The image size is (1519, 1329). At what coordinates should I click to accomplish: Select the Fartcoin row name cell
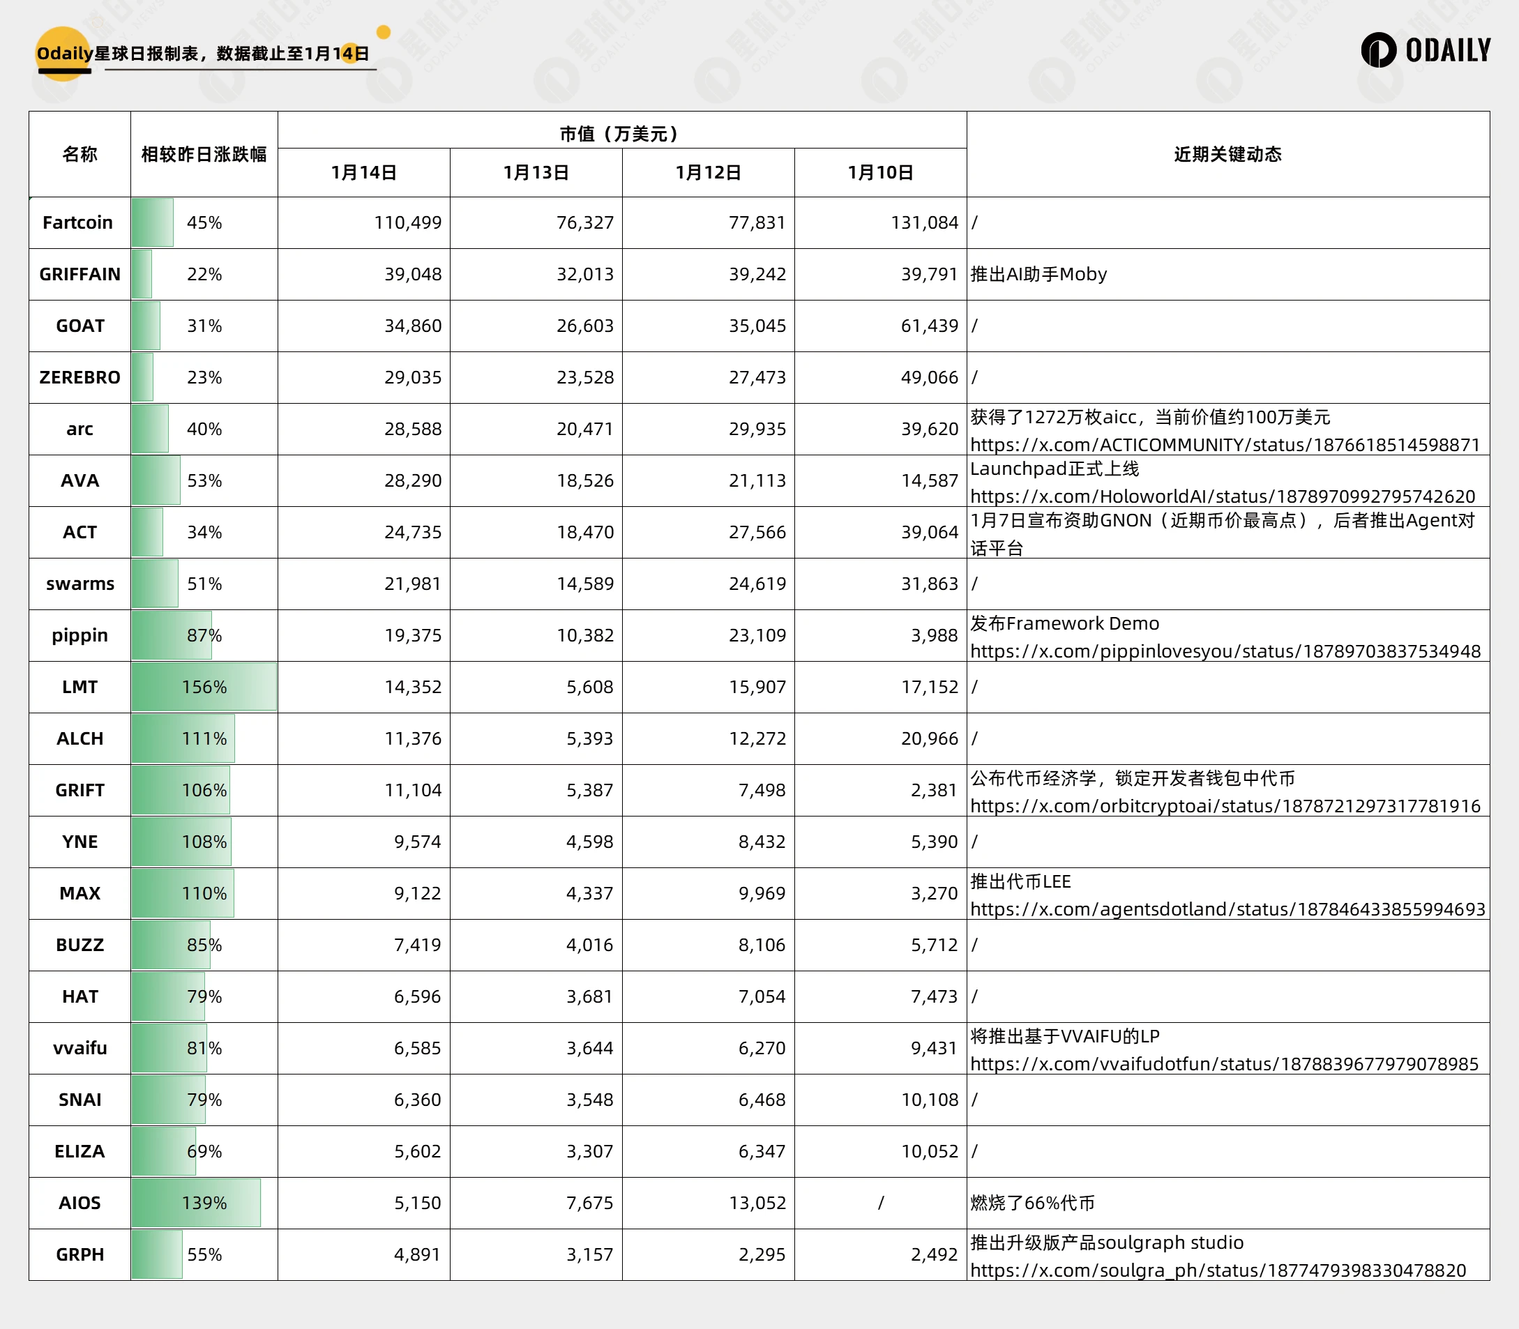point(79,222)
